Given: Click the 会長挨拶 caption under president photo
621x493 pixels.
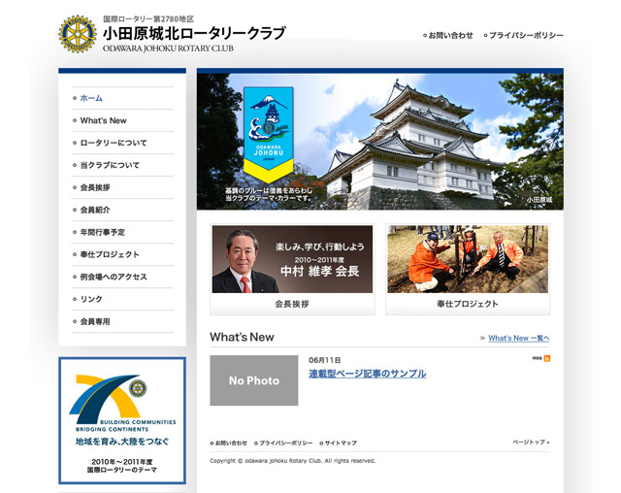Looking at the screenshot, I should tap(292, 304).
